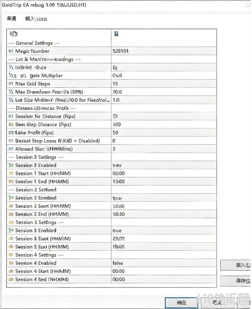Click the Session 1 End row icon

pos(11,182)
